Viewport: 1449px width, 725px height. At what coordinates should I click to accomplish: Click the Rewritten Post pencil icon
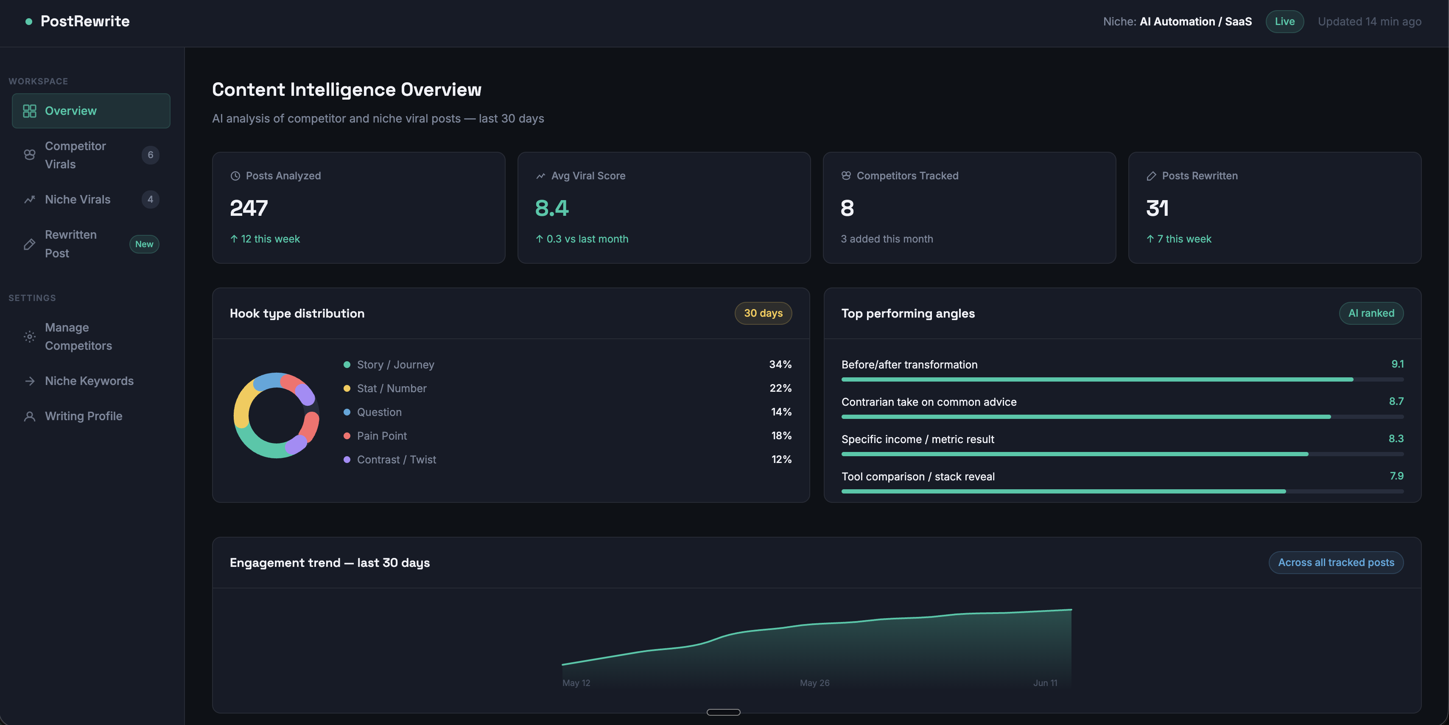(29, 244)
